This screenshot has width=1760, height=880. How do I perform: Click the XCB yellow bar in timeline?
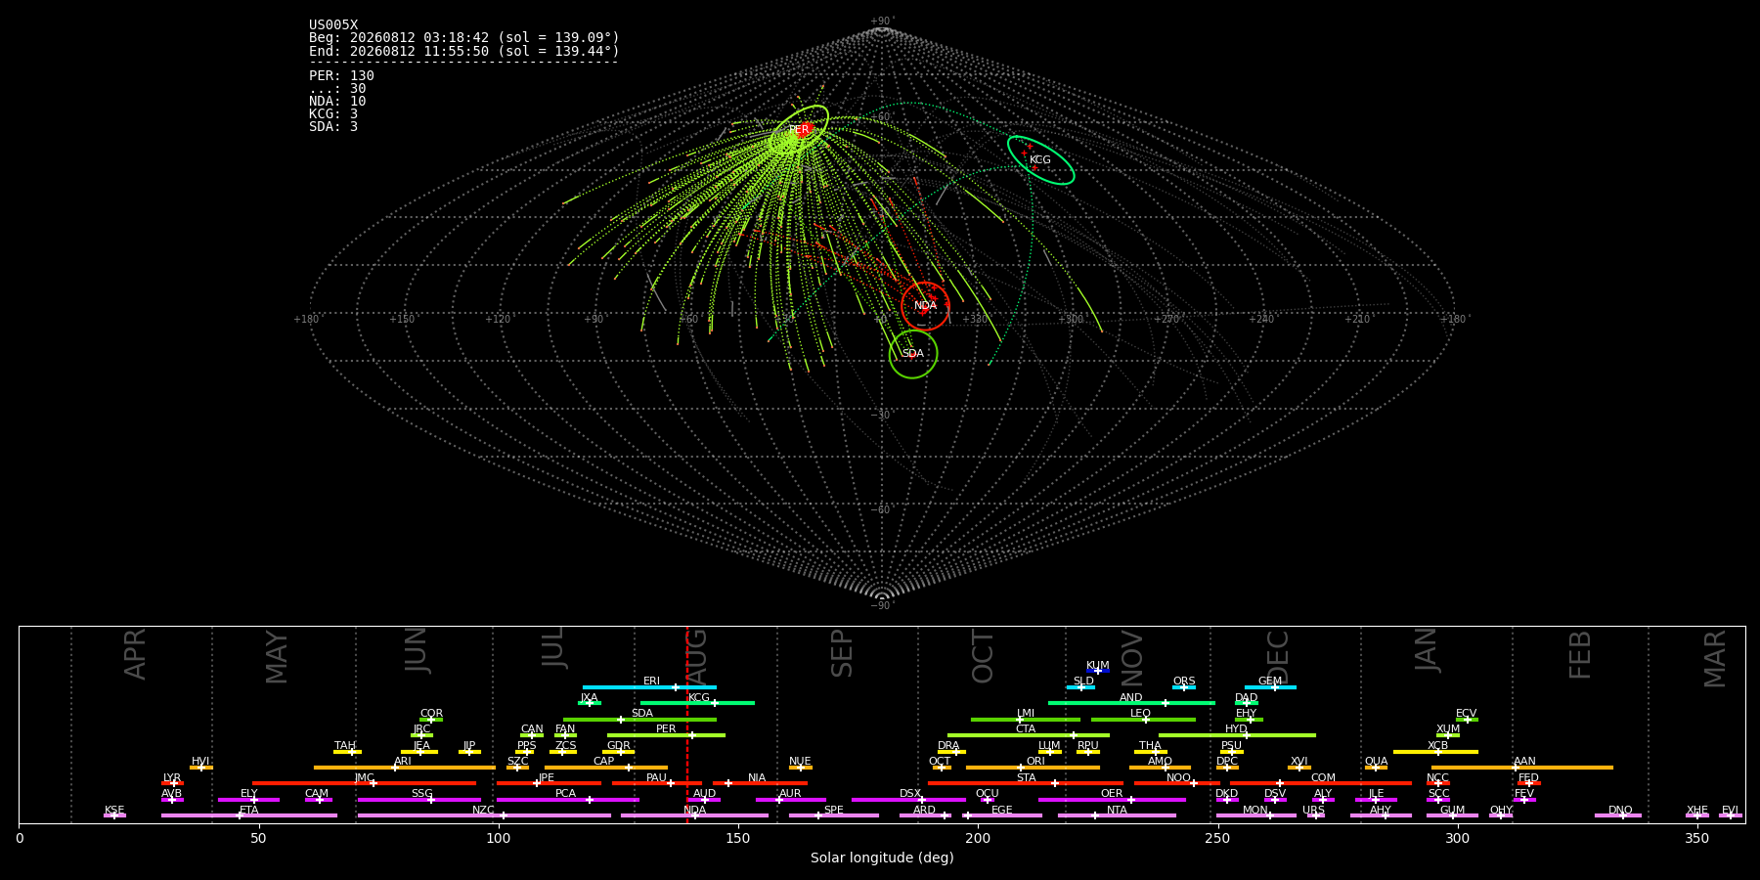click(x=1435, y=752)
